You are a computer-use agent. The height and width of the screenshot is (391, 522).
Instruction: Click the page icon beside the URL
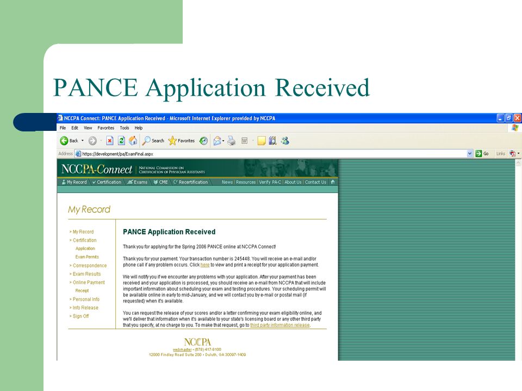click(x=78, y=154)
